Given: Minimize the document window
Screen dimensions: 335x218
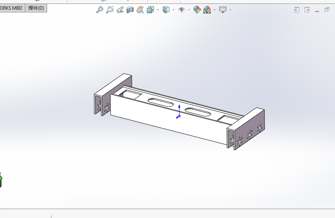Looking at the screenshot, I should (x=317, y=11).
